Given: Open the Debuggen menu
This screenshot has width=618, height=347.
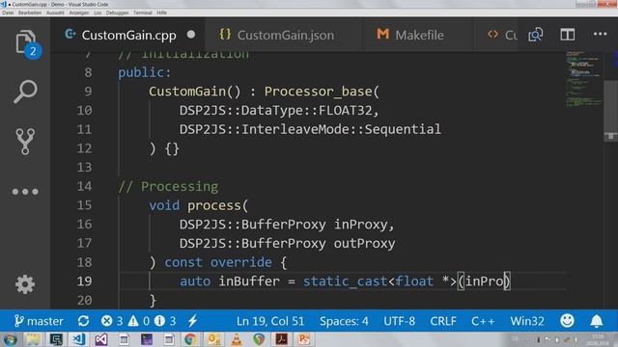Looking at the screenshot, I should click(117, 13).
